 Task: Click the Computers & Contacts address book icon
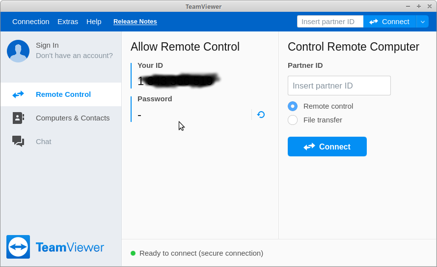(x=18, y=118)
